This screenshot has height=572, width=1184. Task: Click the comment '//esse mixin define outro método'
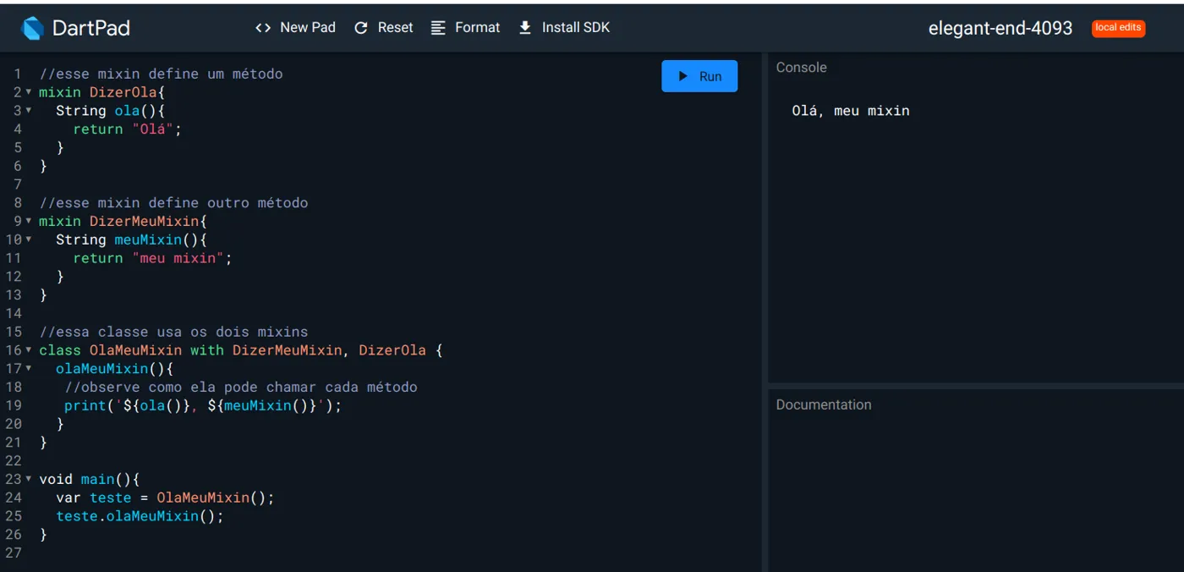(x=173, y=203)
